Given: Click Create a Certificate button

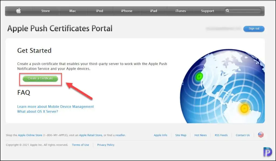Looking at the screenshot, I should (40, 79).
